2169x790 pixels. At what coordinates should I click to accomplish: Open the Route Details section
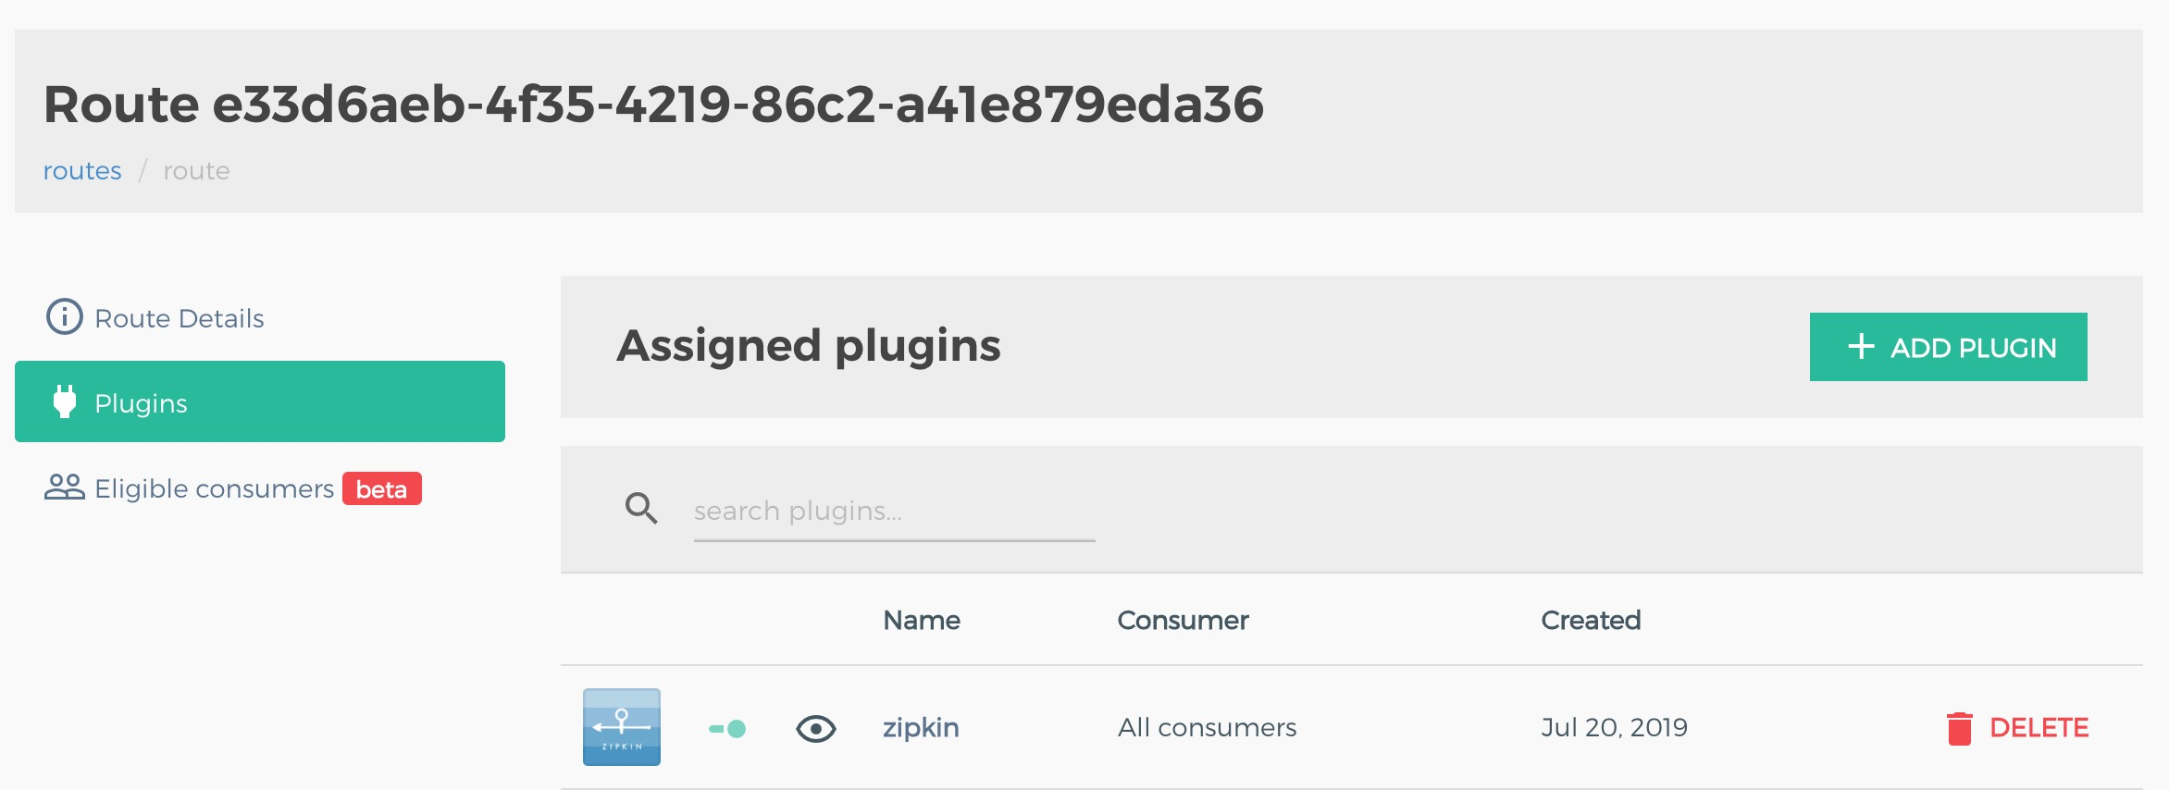click(180, 318)
